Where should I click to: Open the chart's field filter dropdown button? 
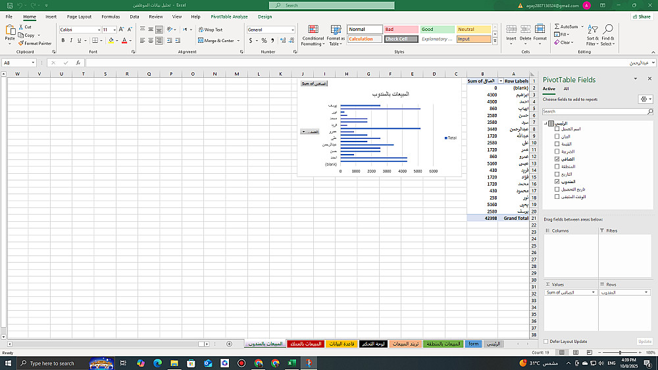point(310,132)
